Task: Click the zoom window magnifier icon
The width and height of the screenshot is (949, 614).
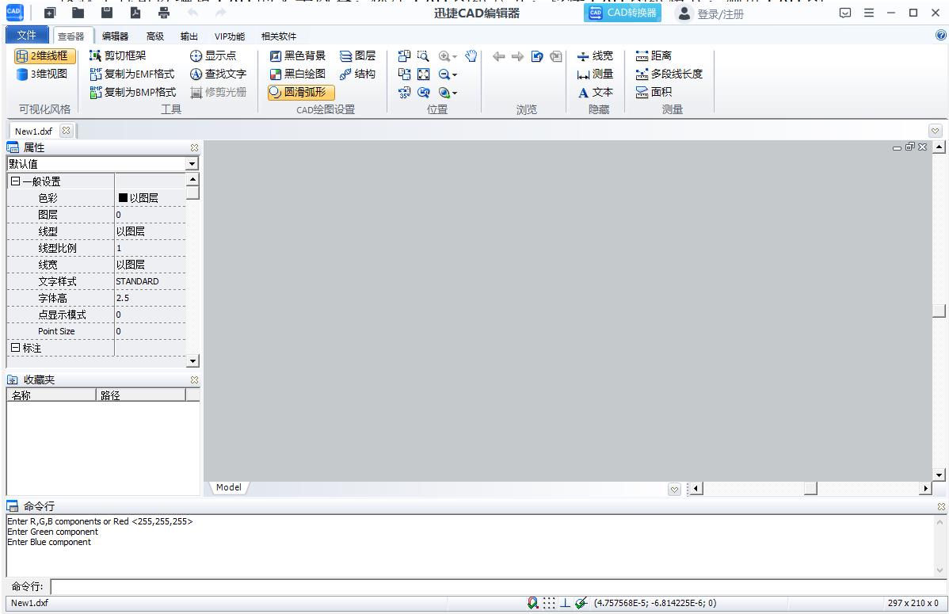Action: pos(423,56)
